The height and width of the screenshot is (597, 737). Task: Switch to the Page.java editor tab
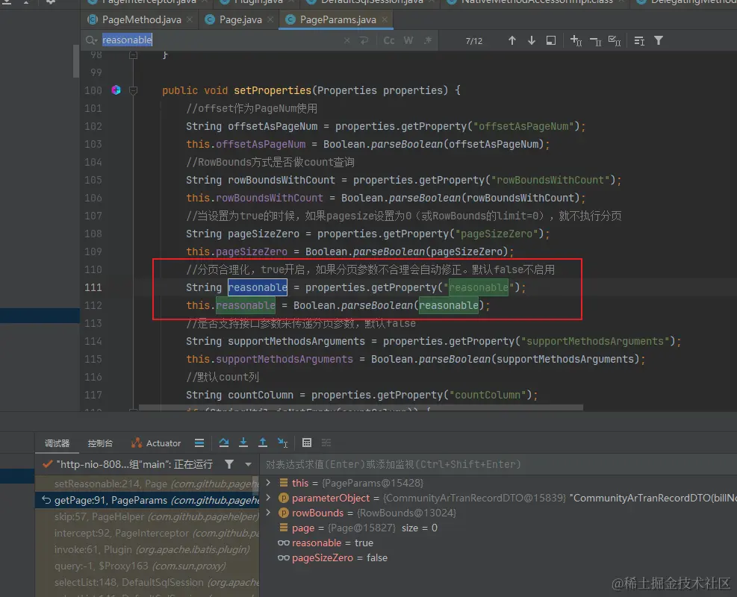coord(240,19)
